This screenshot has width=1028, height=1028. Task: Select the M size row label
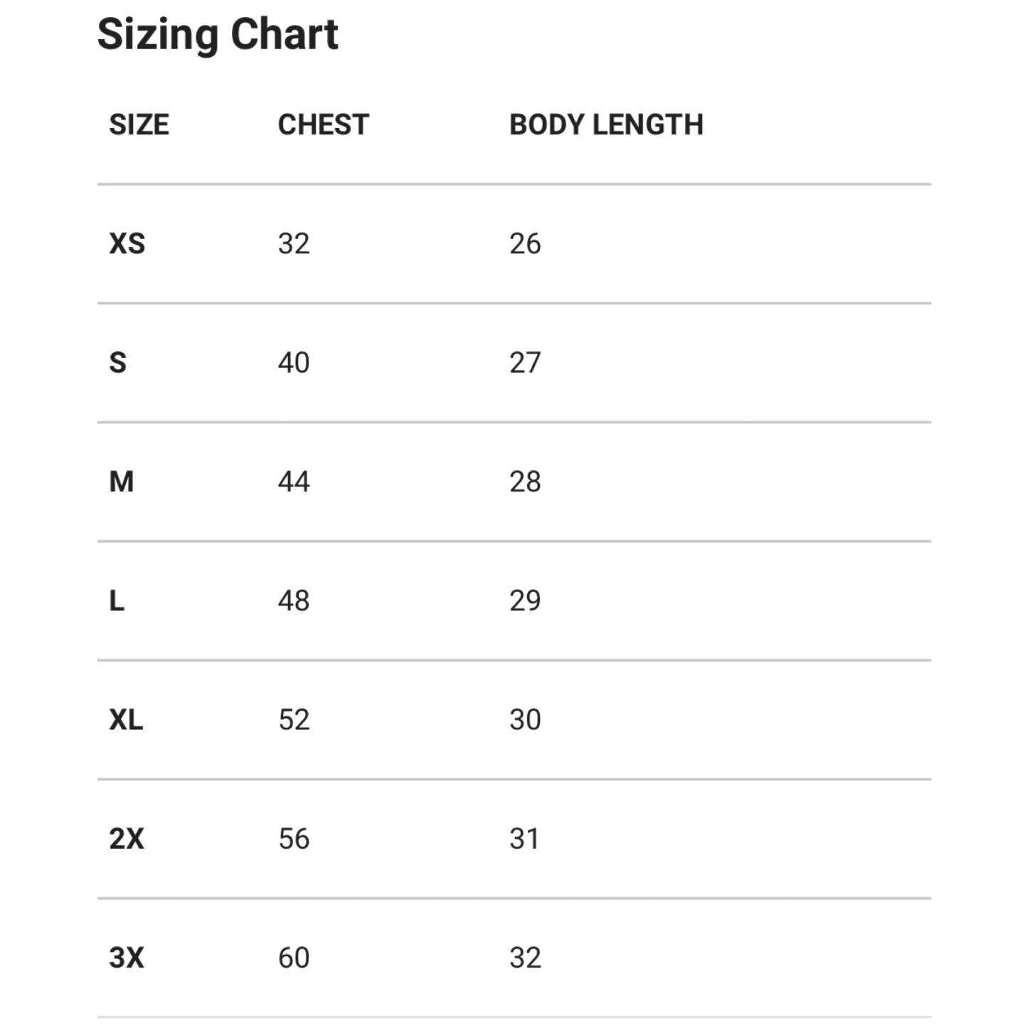click(x=122, y=482)
